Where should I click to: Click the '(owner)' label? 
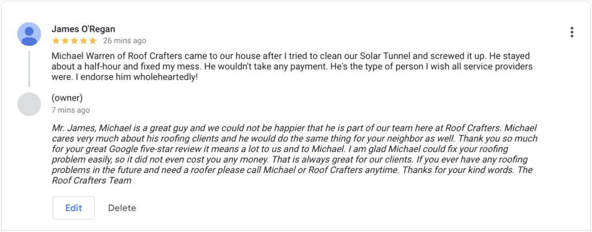[67, 98]
